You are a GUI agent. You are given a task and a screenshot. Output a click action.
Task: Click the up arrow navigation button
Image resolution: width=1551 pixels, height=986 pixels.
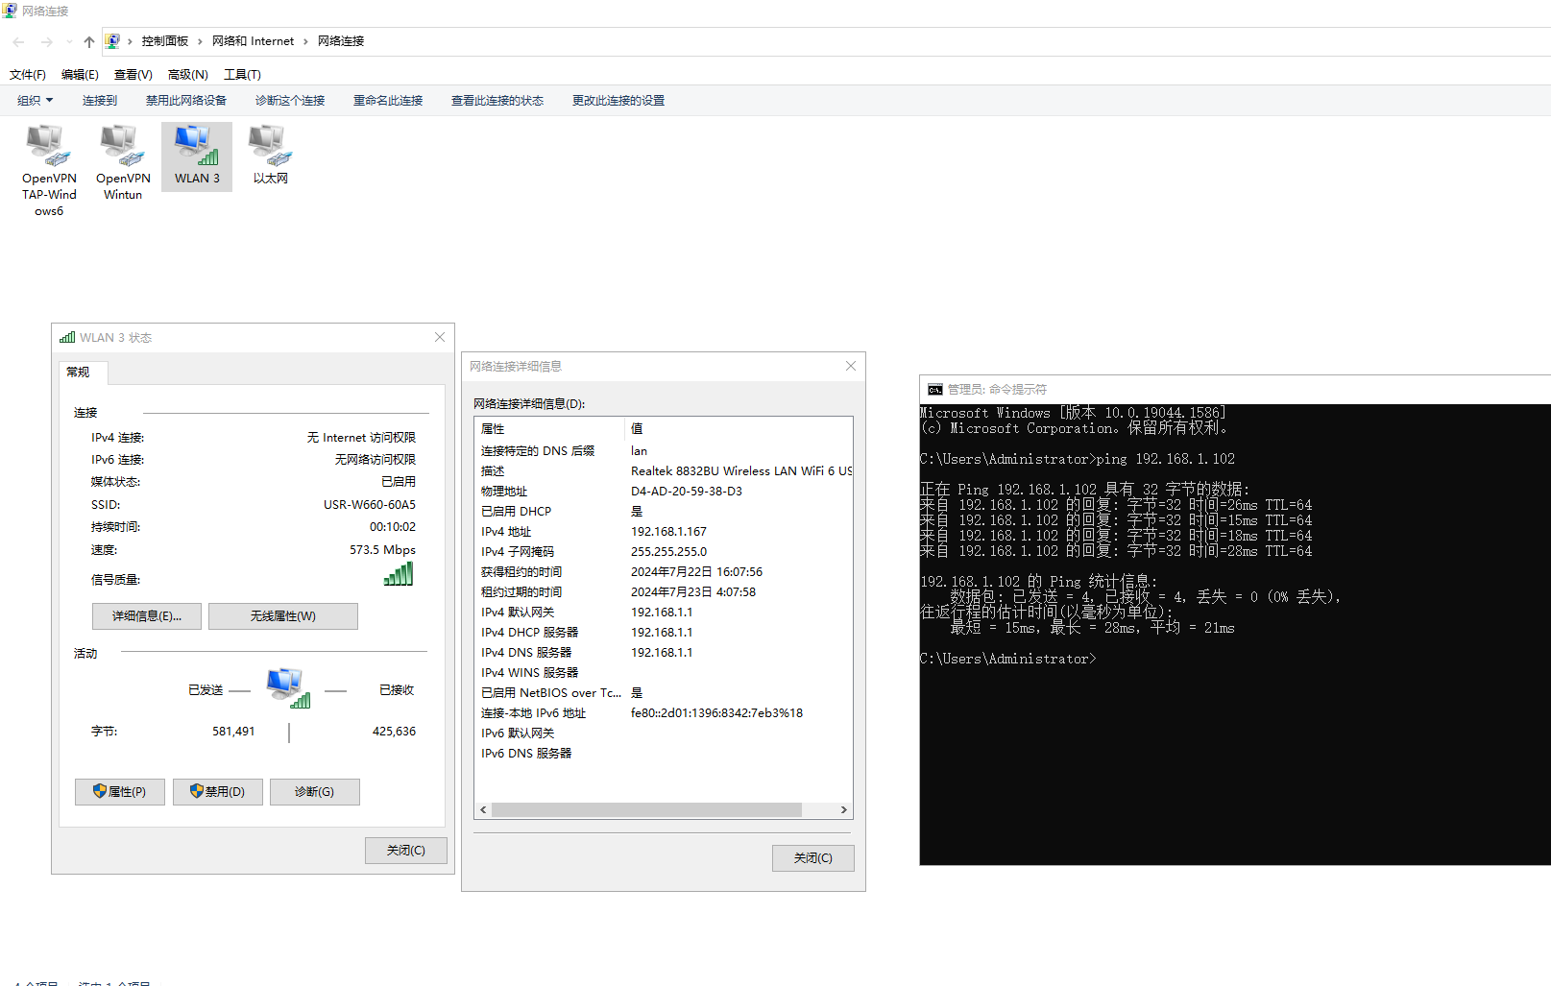pos(89,41)
